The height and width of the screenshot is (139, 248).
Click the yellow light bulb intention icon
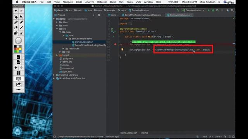point(122,49)
